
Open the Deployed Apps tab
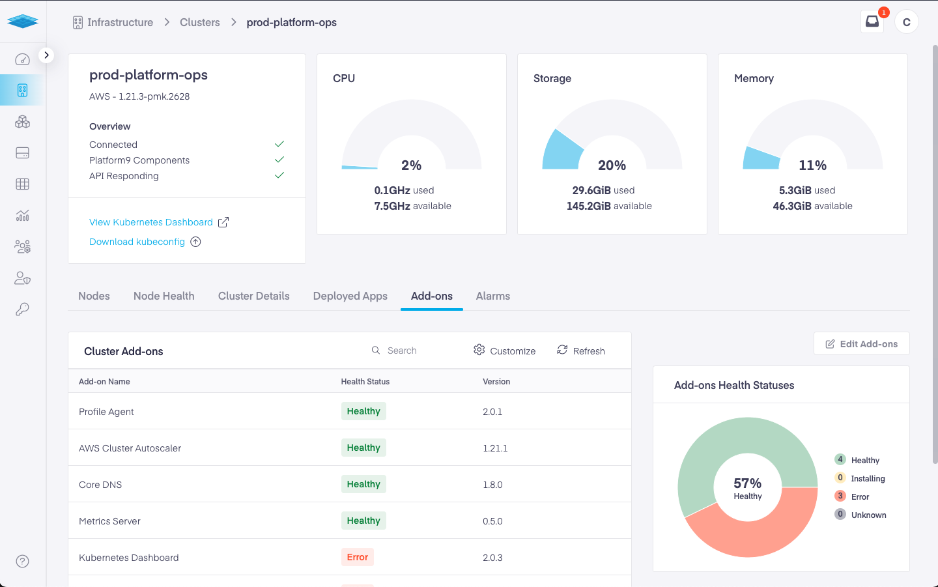(x=350, y=296)
